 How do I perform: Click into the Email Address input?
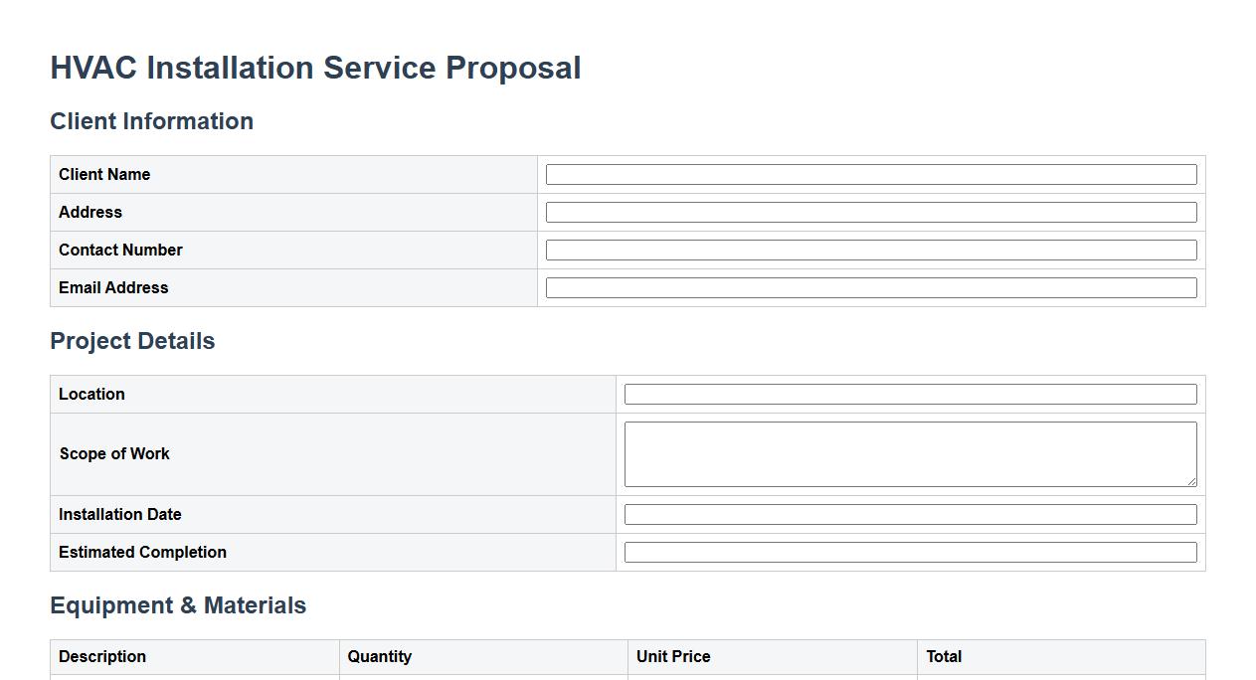click(870, 288)
